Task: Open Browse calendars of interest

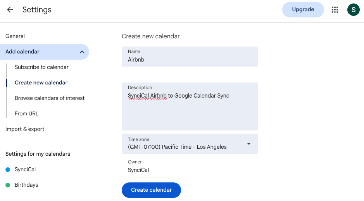Action: tap(50, 98)
